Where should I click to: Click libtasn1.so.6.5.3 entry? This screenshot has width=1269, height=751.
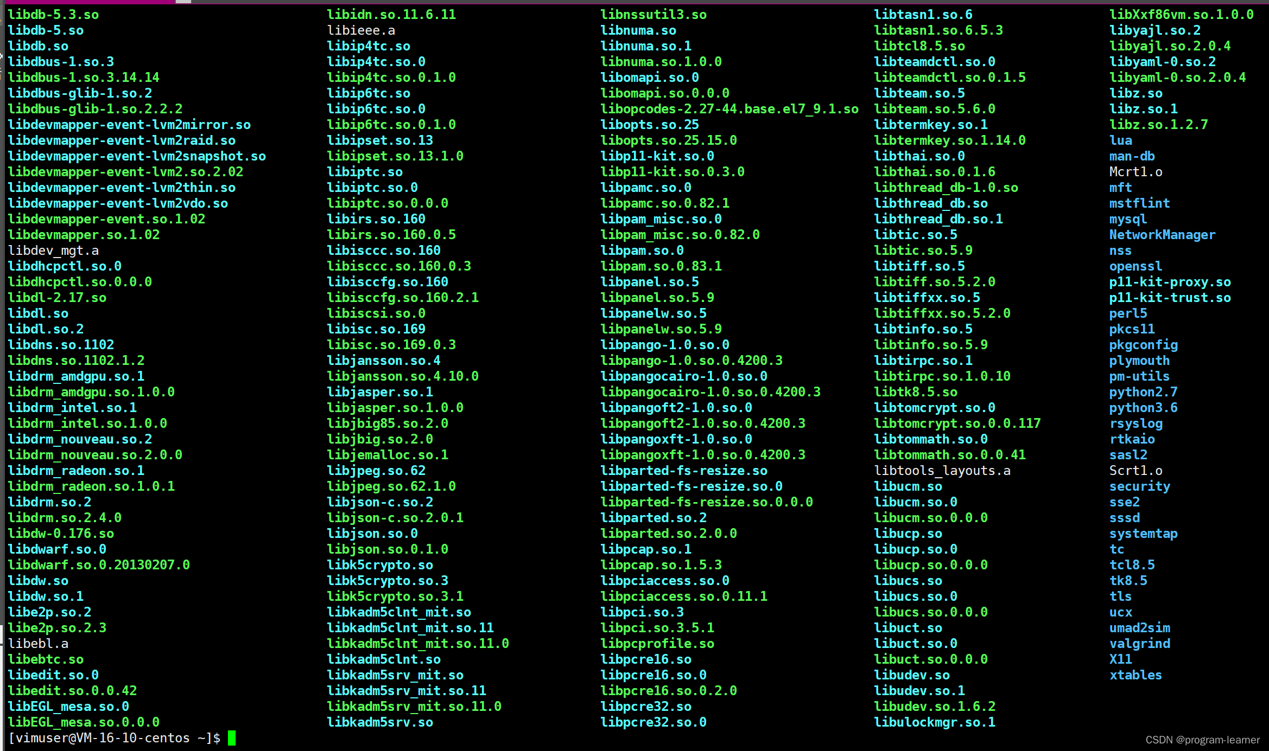coord(938,30)
